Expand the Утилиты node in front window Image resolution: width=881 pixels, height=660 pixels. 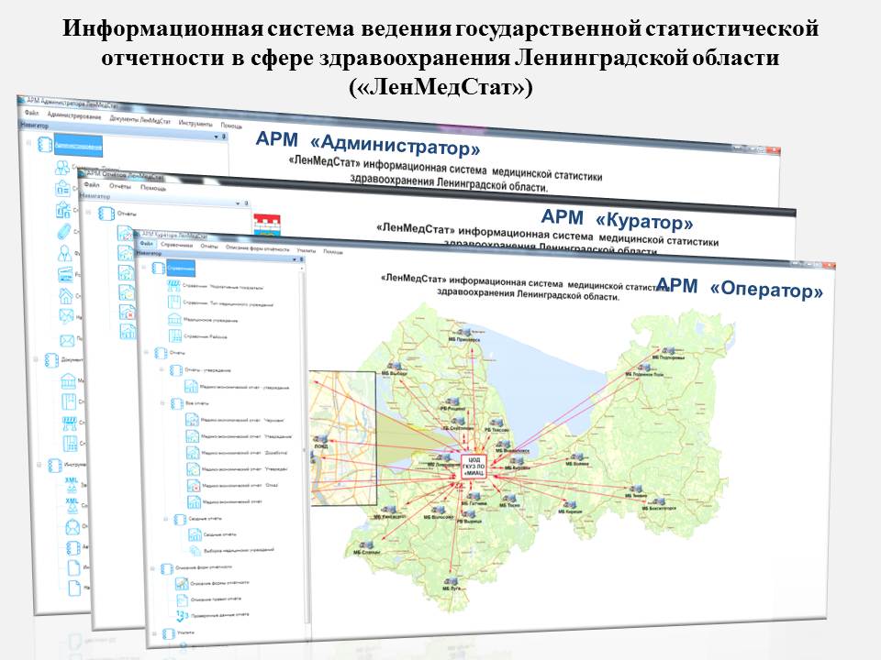[x=154, y=633]
